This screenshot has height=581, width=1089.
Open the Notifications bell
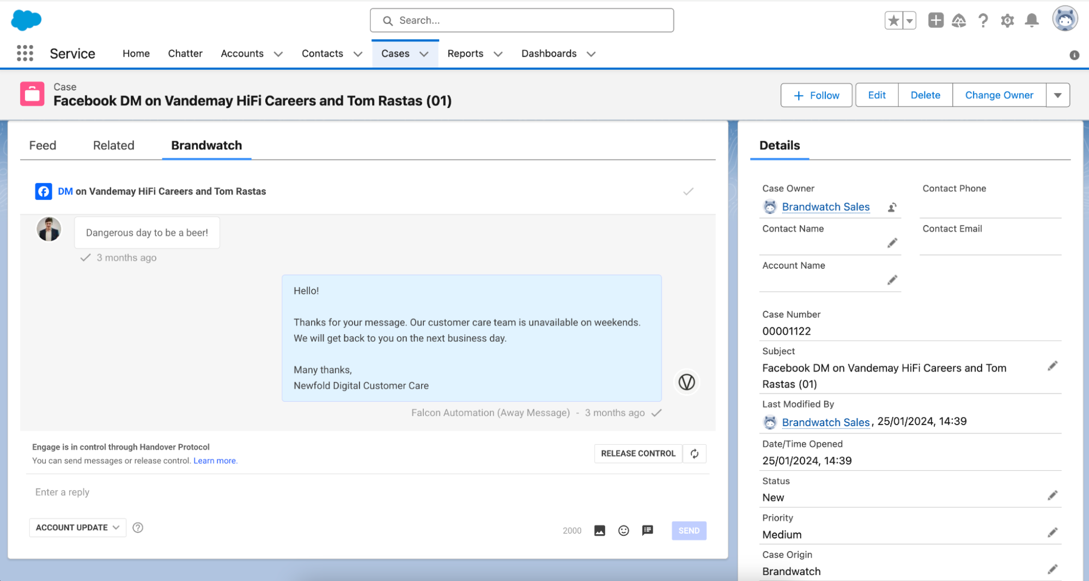pos(1031,21)
